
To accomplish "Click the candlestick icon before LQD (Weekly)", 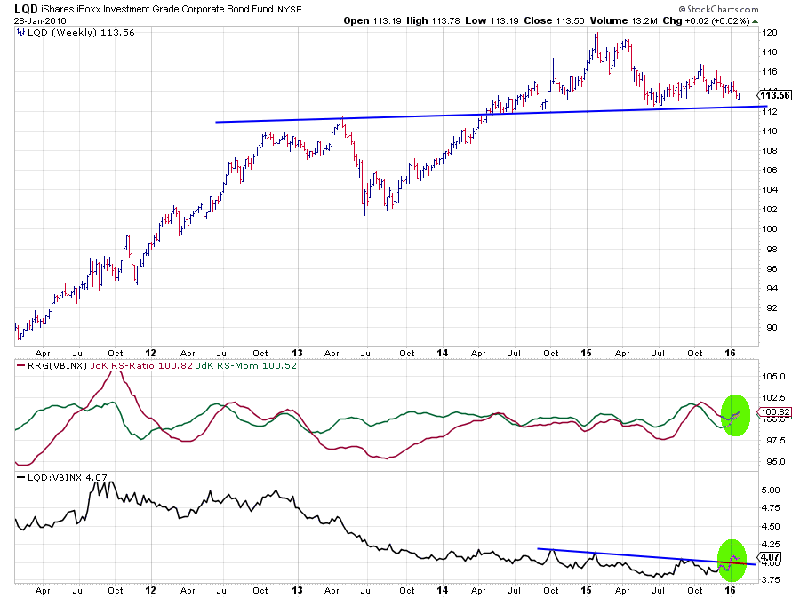I will tap(20, 33).
